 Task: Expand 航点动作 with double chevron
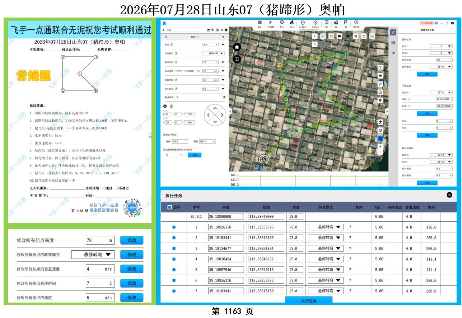point(224,97)
